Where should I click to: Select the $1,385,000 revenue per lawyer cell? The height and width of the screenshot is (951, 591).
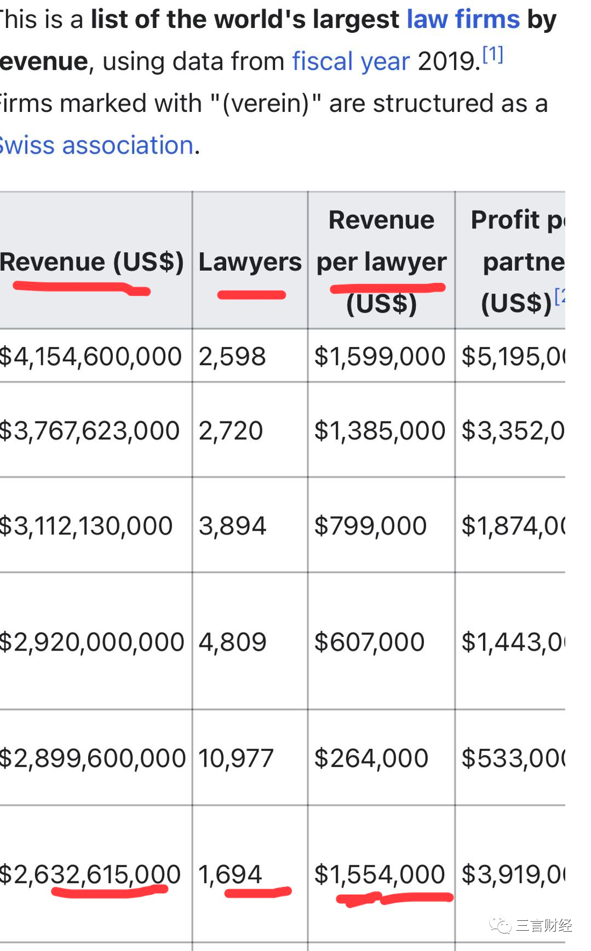[380, 431]
